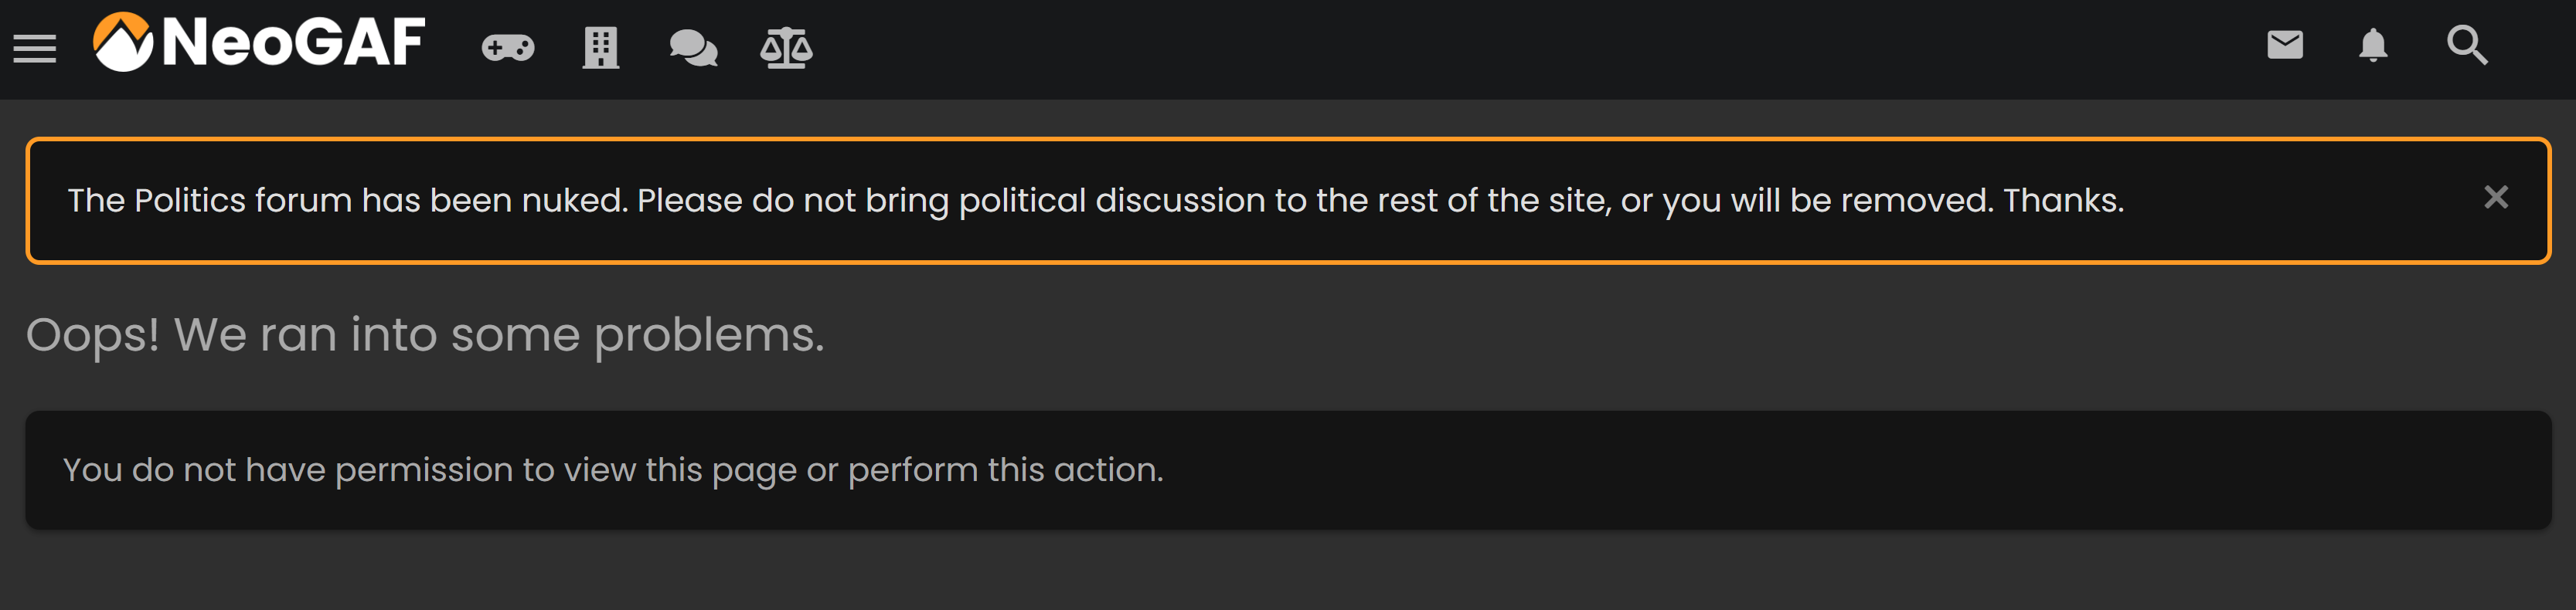The width and height of the screenshot is (2576, 610).
Task: Click empty area inside the error message box
Action: pos(1850,470)
